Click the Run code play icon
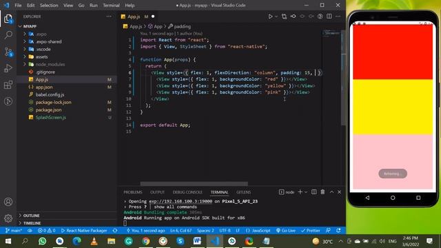441x248 pixels. 270,17
